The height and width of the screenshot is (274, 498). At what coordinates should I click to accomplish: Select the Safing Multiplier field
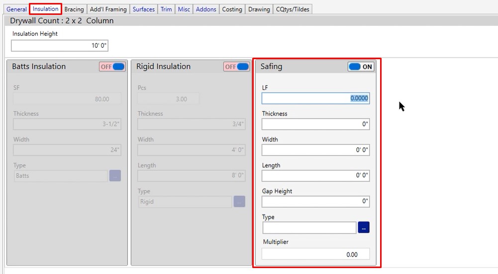[315, 254]
